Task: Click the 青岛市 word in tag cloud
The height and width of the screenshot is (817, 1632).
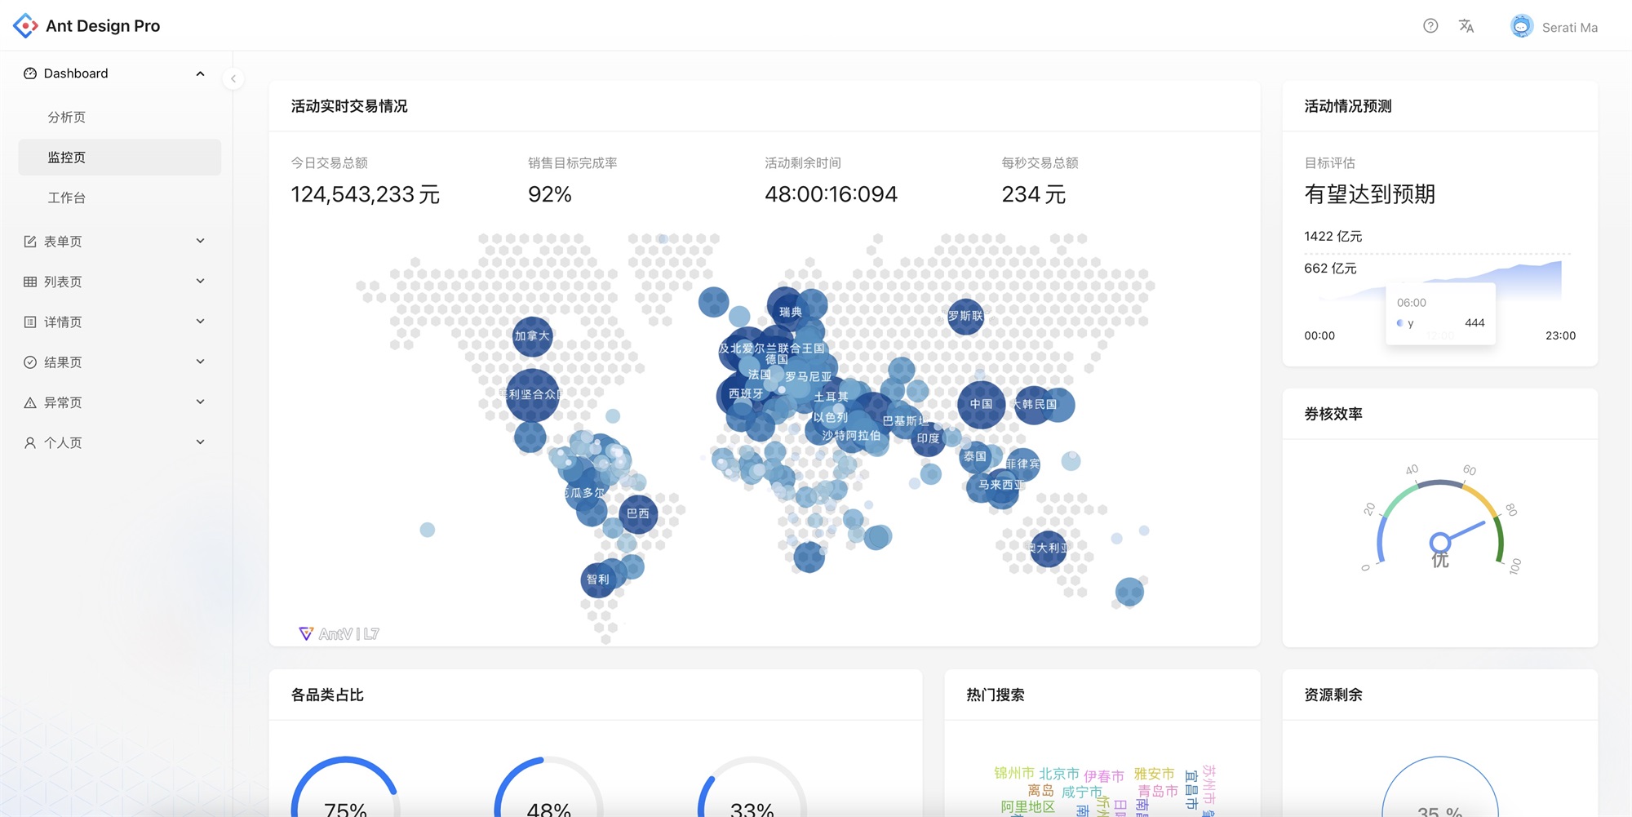Action: 1158,791
